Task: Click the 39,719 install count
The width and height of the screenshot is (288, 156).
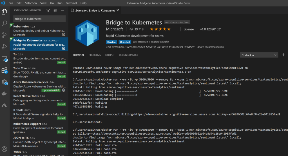Action: [x=137, y=29]
